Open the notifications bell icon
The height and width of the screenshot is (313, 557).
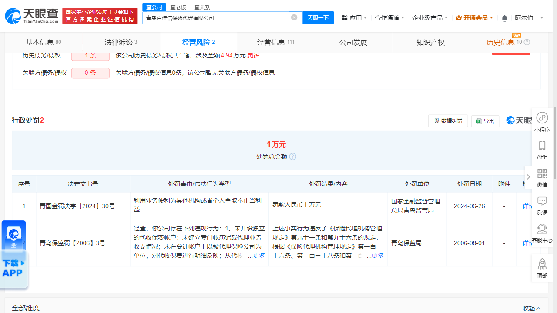504,18
